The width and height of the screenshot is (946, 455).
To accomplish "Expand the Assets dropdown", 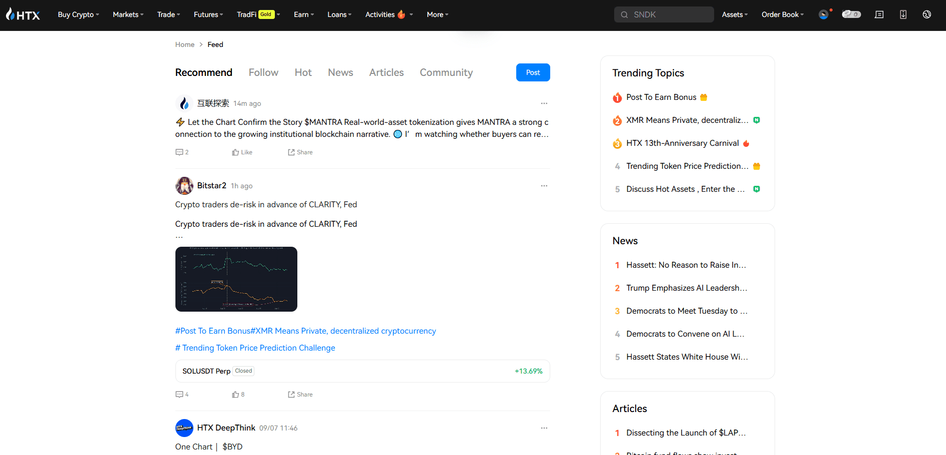I will click(x=735, y=14).
